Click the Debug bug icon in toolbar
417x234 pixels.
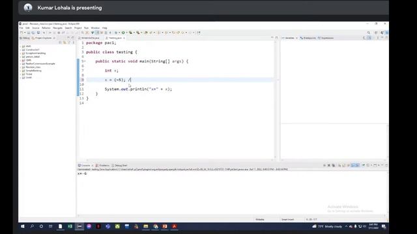(x=116, y=32)
